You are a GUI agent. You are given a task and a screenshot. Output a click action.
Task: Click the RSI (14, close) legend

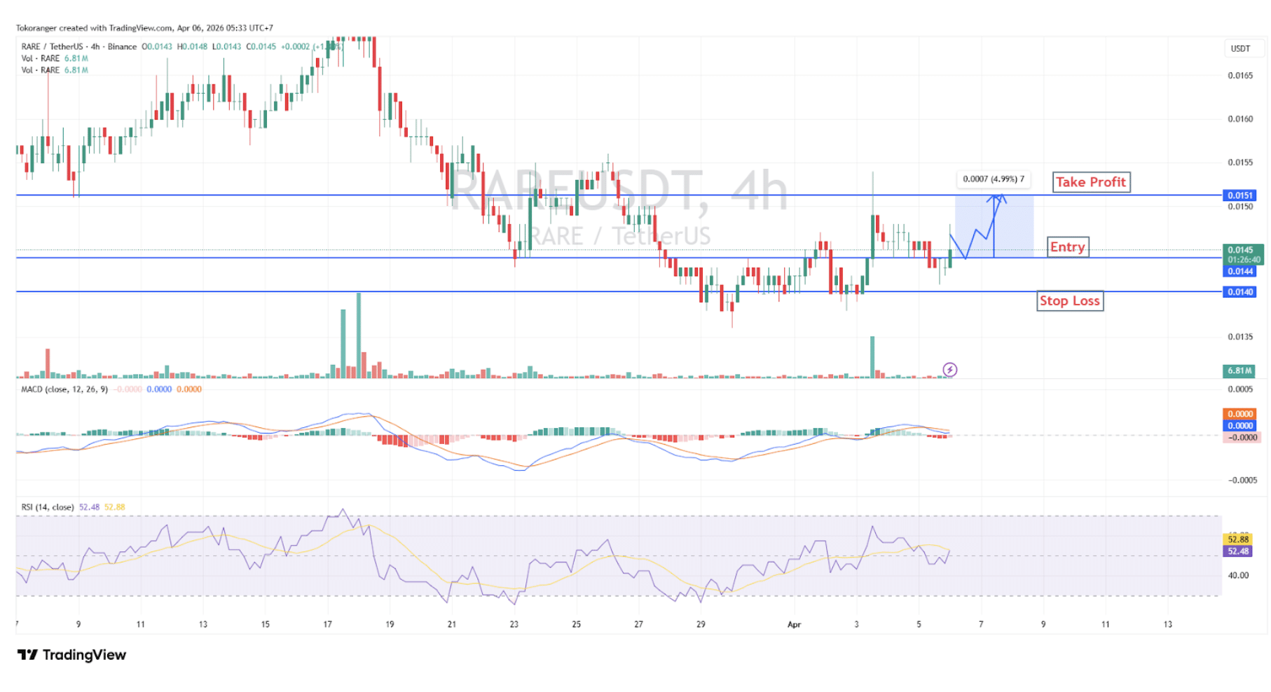48,507
